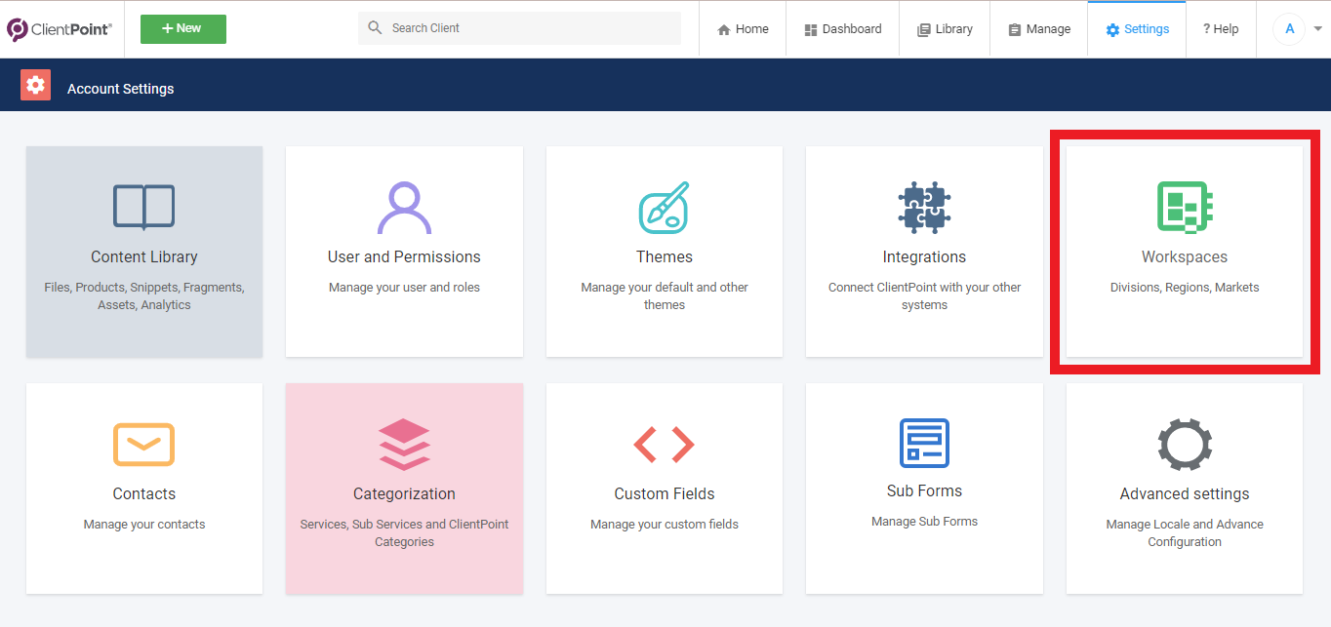Click 'Connect ClientPoint with your other systems' text

(x=924, y=296)
